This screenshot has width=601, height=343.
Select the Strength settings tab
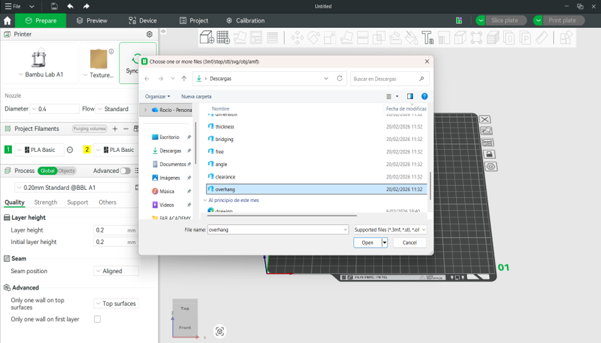click(46, 203)
